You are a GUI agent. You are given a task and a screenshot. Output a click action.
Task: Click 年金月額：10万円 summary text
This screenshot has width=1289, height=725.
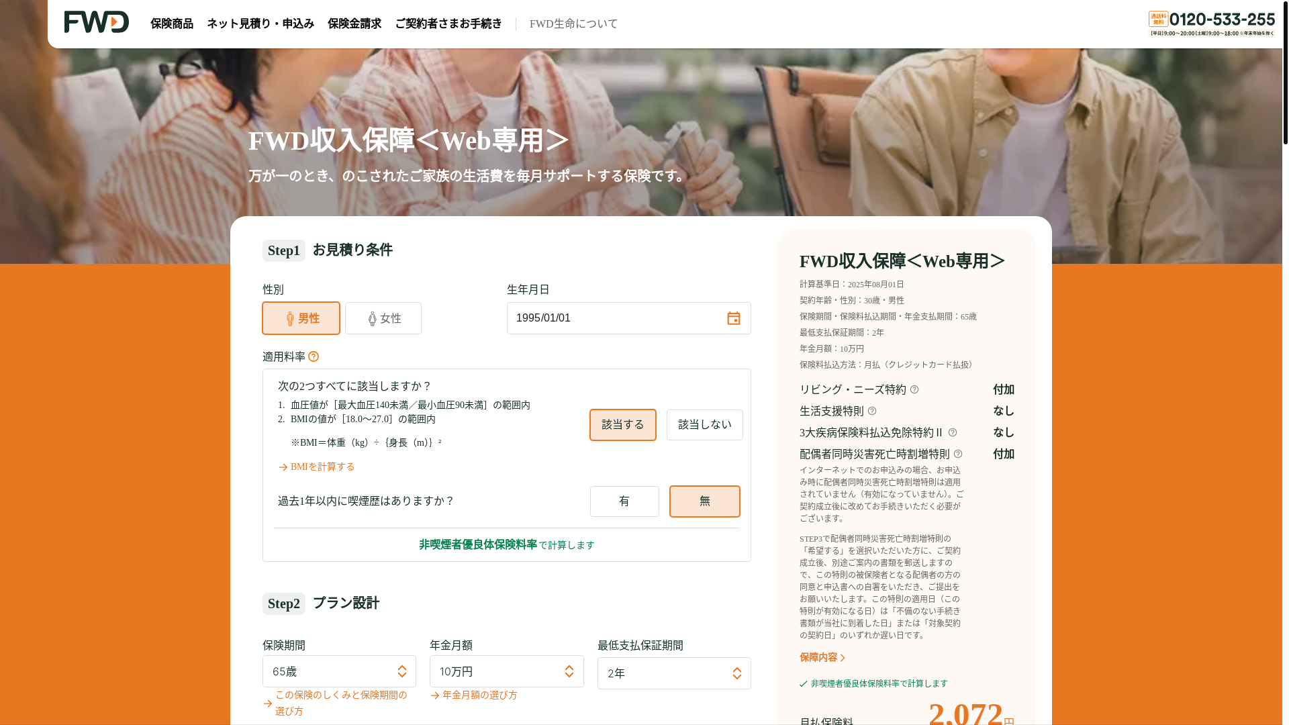tap(832, 349)
